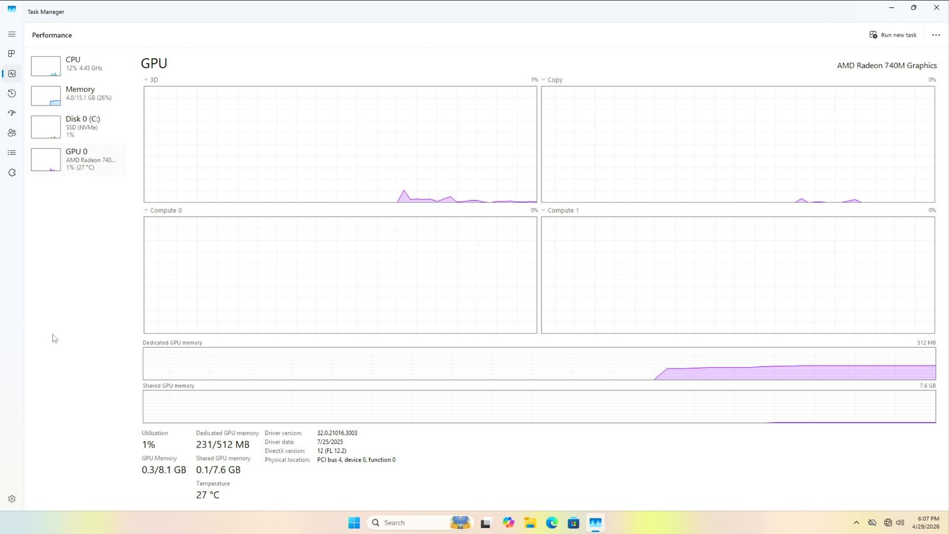Click the Dedicated GPU memory graph
949x534 pixels.
[x=539, y=364]
